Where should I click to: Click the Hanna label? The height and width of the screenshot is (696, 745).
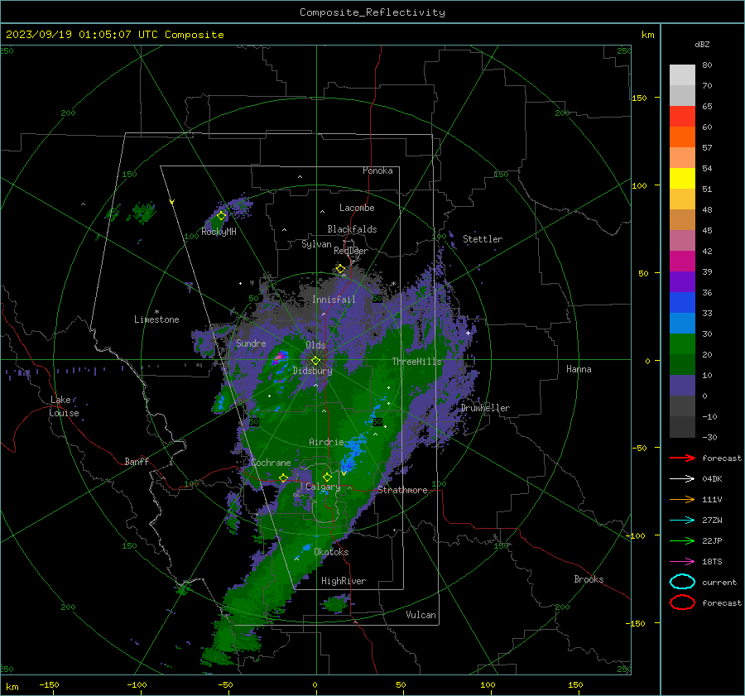click(579, 369)
